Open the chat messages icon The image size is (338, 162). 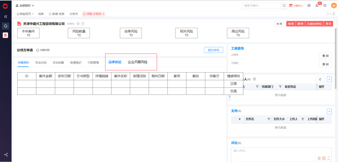coord(309,6)
